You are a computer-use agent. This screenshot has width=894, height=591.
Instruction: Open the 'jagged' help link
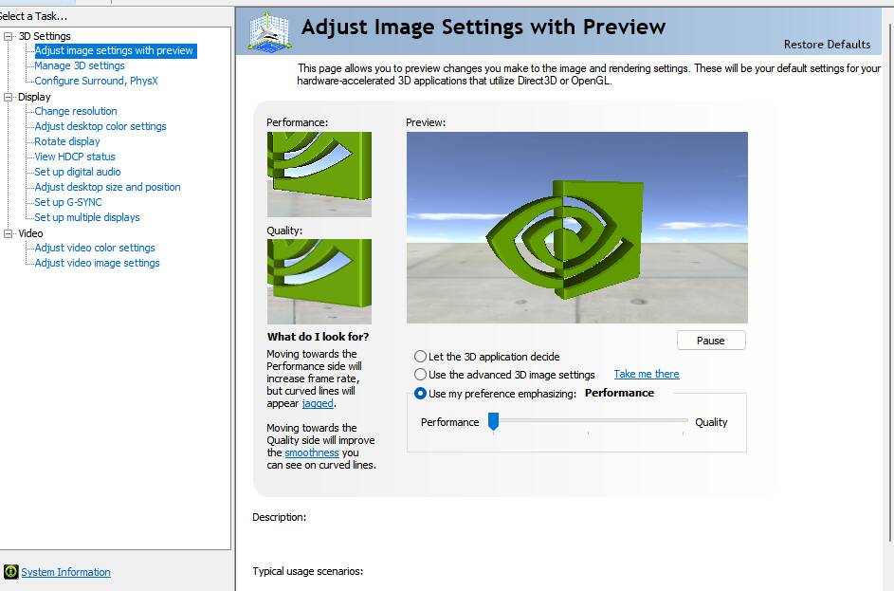tap(318, 404)
